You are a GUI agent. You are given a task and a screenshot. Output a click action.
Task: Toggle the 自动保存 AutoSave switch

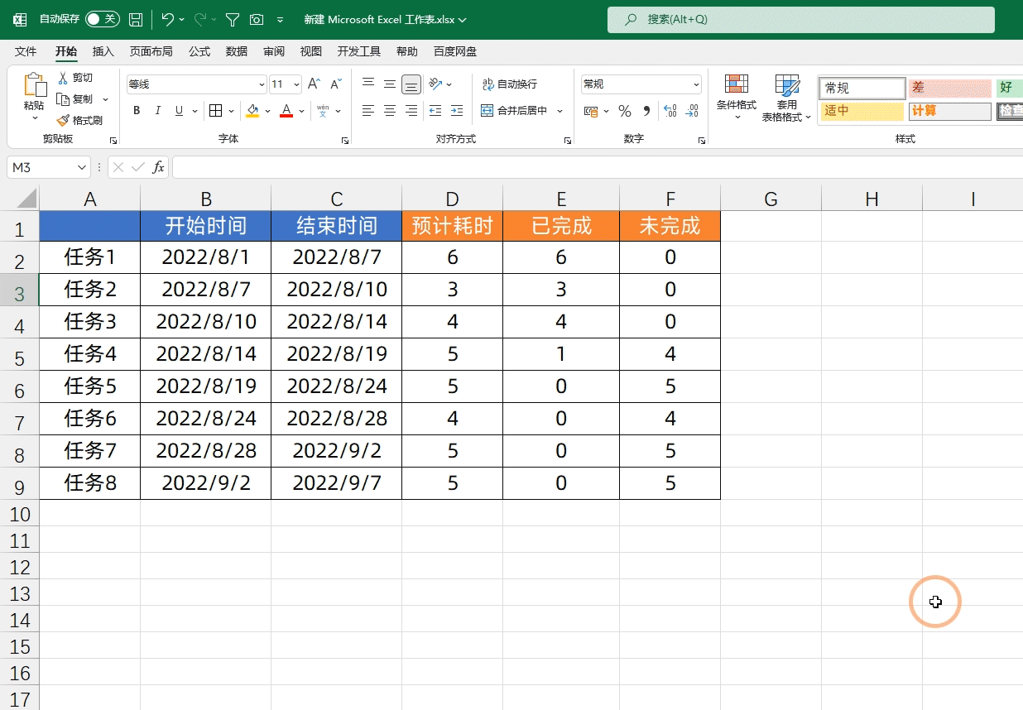coord(103,19)
